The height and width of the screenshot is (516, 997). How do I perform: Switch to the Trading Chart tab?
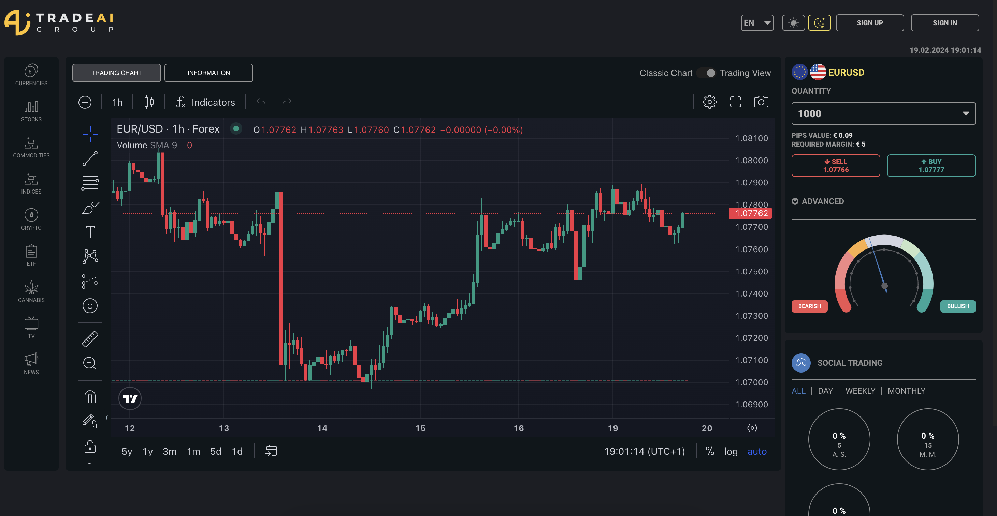116,73
